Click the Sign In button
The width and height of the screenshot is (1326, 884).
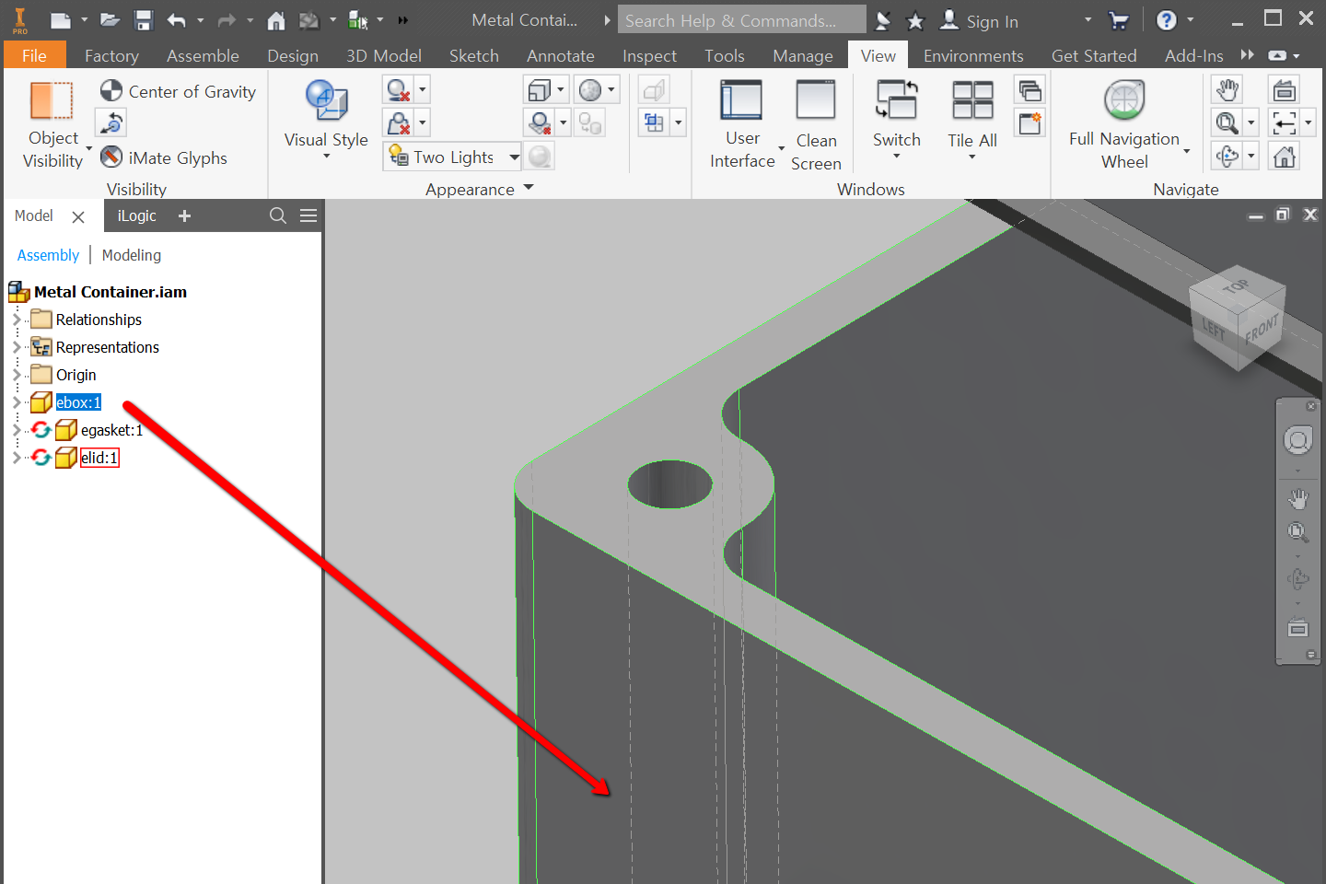(x=980, y=20)
